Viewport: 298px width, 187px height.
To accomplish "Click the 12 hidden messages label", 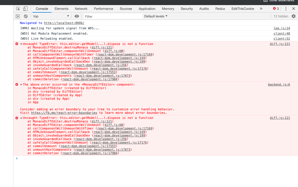I will pyautogui.click(x=281, y=16).
